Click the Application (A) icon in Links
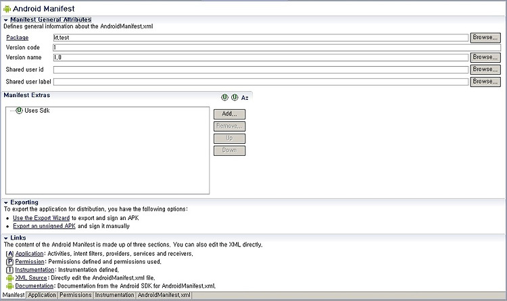This screenshot has width=507, height=301. click(9, 254)
